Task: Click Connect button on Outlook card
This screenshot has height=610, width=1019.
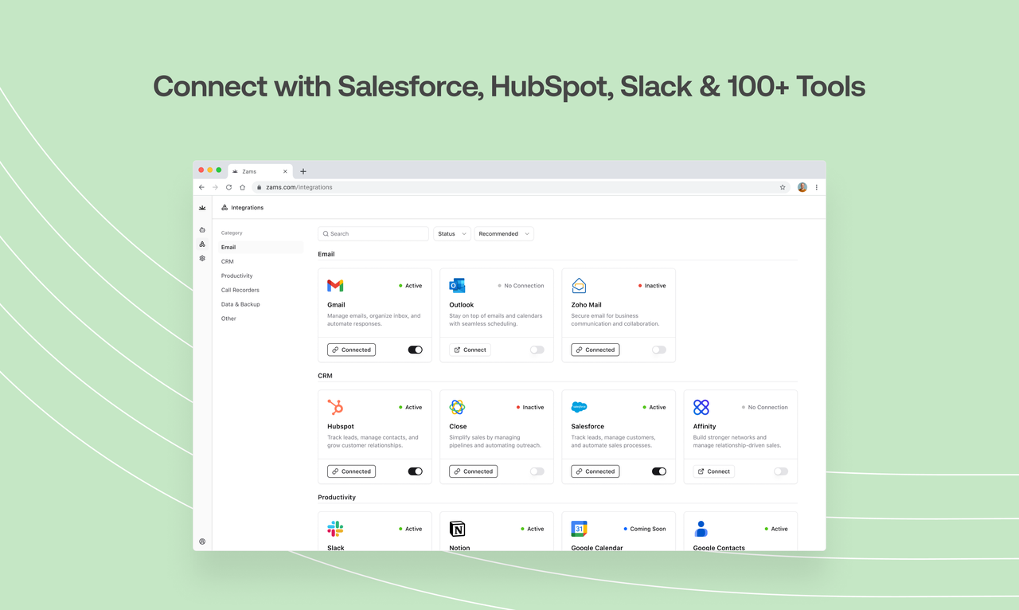Action: 470,350
